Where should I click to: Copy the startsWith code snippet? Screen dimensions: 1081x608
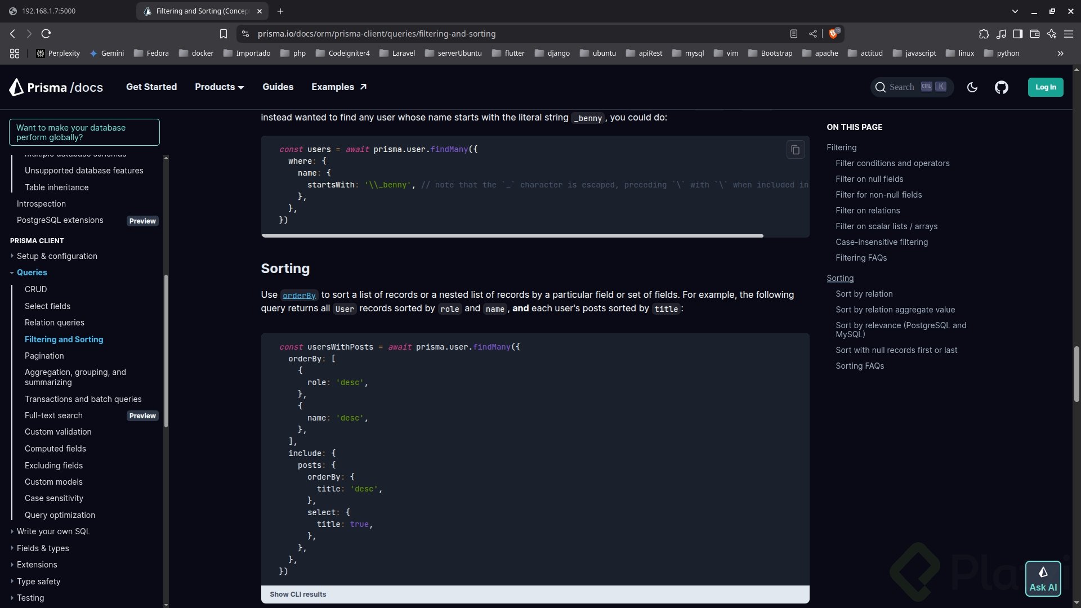coord(795,150)
